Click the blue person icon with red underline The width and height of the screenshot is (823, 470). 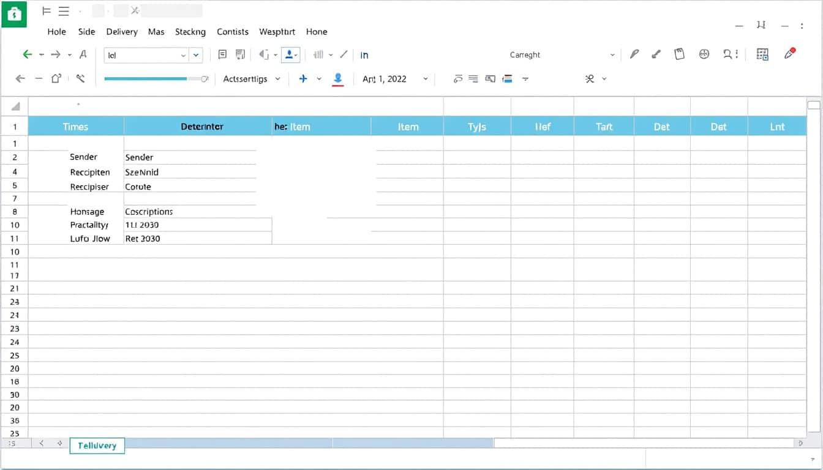tap(338, 79)
